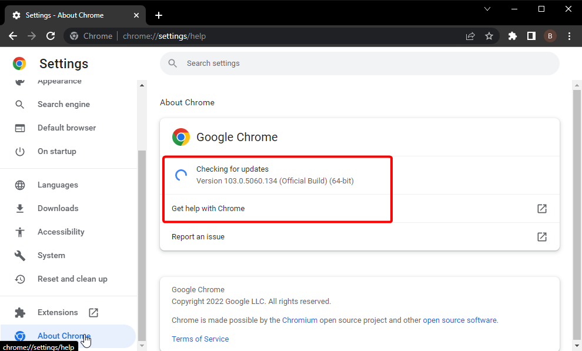Open the Extensions puzzle piece toolbar icon
582x351 pixels.
513,36
